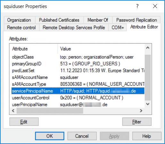Click the scroll down arrow in attribute list
The image size is (165, 144).
[x=148, y=104]
